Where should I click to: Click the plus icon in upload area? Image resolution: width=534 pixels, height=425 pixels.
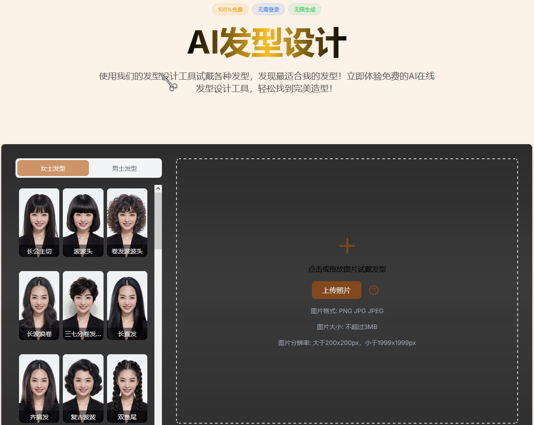(x=347, y=246)
